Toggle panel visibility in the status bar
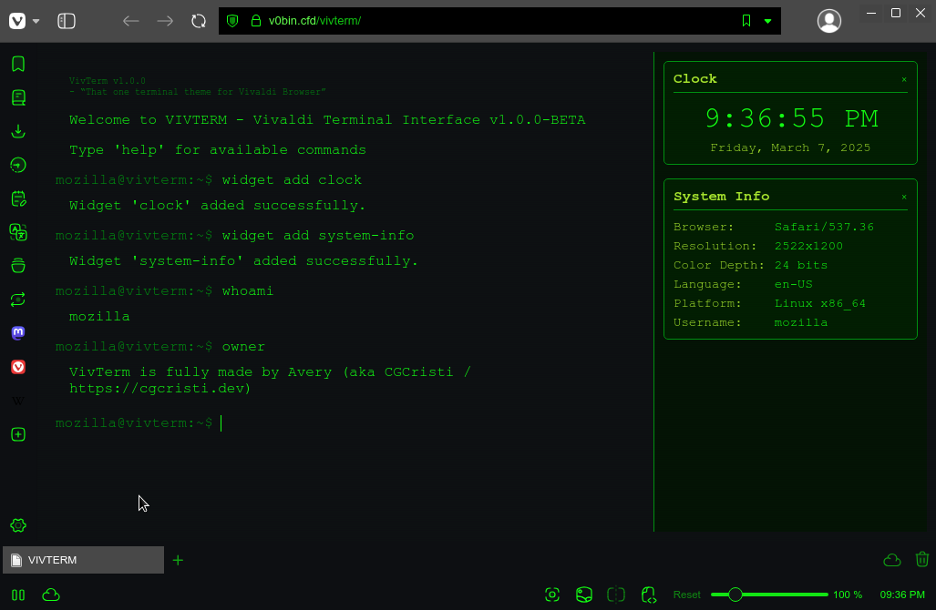Screen dimensions: 936x610 [18, 595]
